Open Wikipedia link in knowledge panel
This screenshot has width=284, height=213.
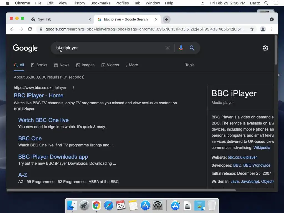click(x=262, y=148)
